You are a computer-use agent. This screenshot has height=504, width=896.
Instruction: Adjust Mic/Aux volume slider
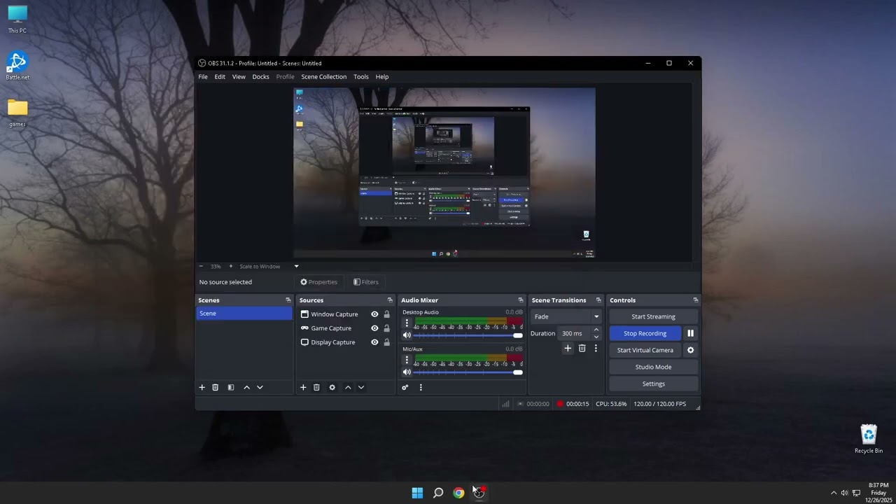(x=468, y=372)
